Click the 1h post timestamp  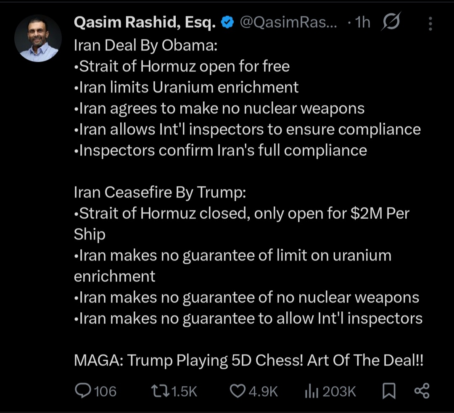(362, 23)
